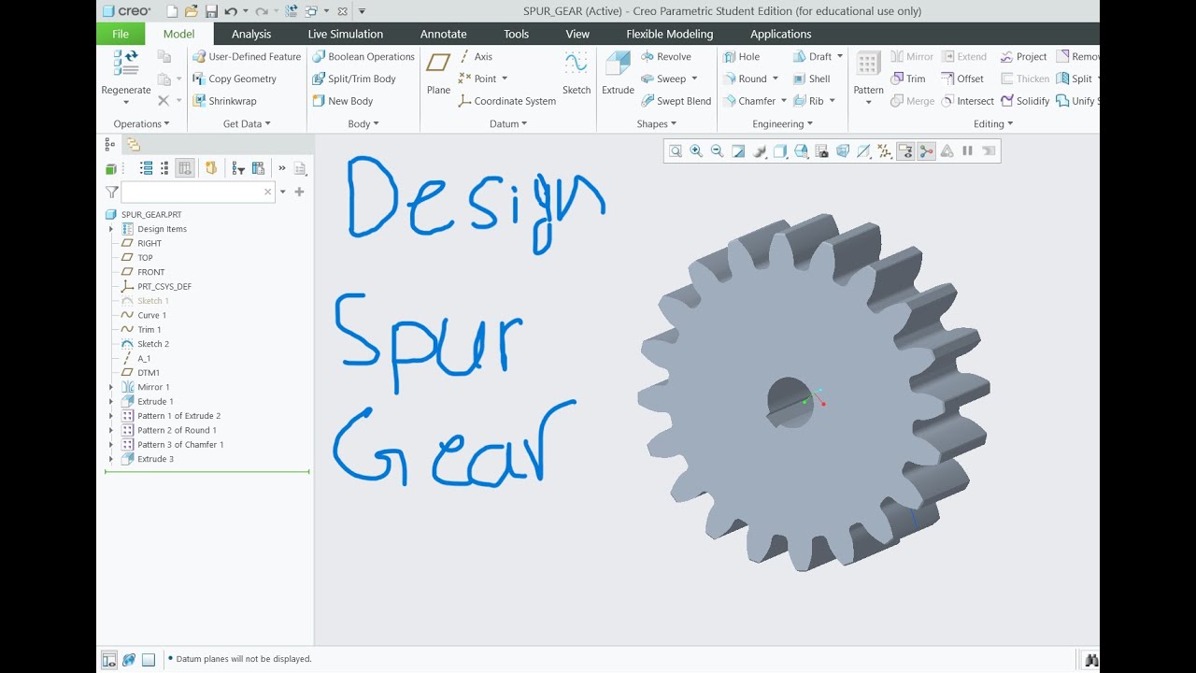Open the Get Data group dropdown
The width and height of the screenshot is (1196, 673).
point(247,123)
